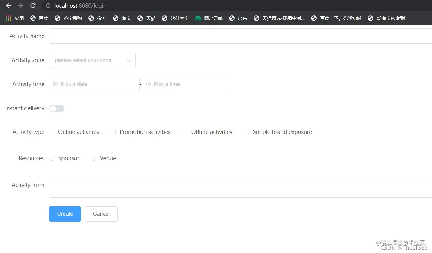Open the 天猫精选-理想生活 bookmark

279,18
